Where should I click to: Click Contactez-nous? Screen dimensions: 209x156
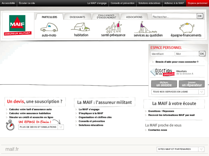tap(158, 130)
